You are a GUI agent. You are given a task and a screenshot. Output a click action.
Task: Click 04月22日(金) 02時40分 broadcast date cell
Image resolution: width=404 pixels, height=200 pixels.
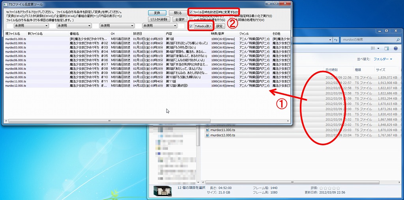click(148, 81)
